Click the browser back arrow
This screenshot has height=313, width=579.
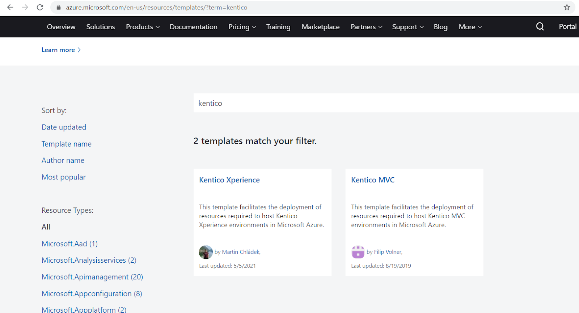[10, 7]
